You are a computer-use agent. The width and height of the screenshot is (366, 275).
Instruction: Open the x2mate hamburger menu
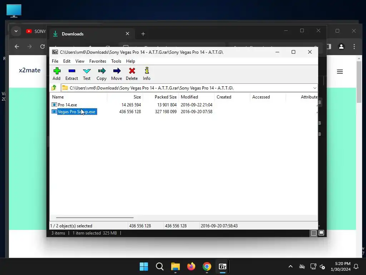tap(340, 72)
